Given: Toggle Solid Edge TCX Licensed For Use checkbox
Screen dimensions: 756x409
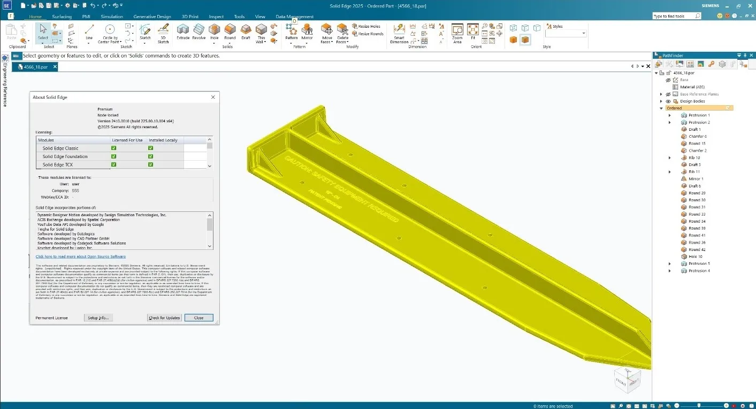Looking at the screenshot, I should [x=113, y=164].
